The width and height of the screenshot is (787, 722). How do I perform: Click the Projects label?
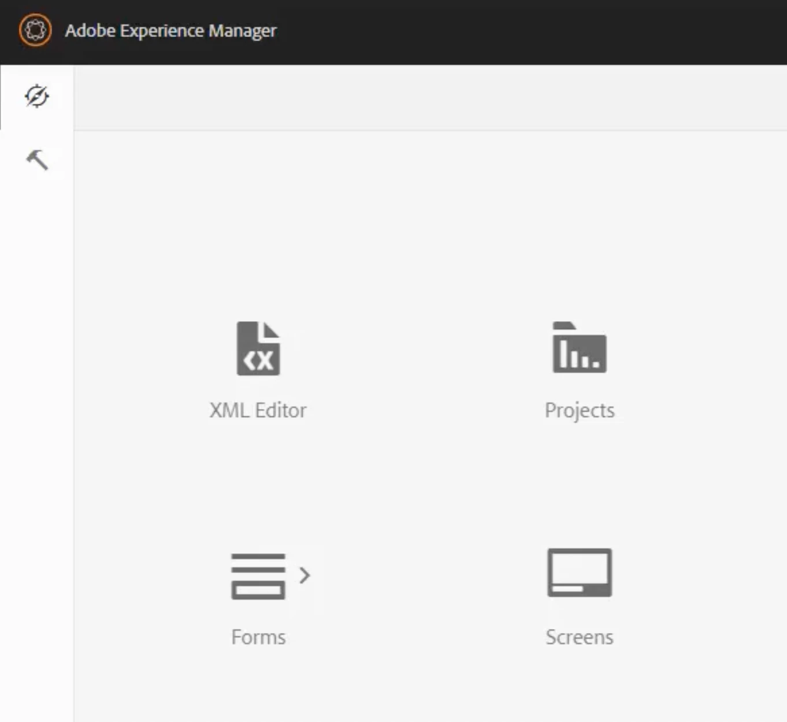[580, 410]
